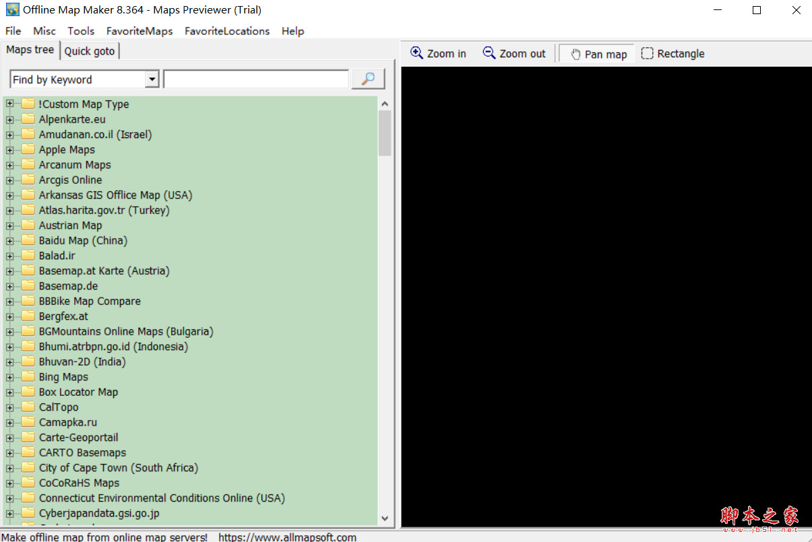Expand the BGMountains Online Maps node
The image size is (812, 542).
pyautogui.click(x=9, y=331)
